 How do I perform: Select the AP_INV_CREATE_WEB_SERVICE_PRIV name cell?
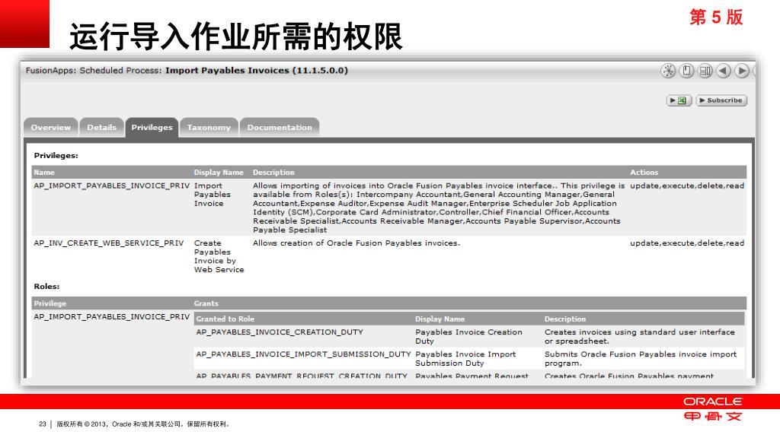108,243
